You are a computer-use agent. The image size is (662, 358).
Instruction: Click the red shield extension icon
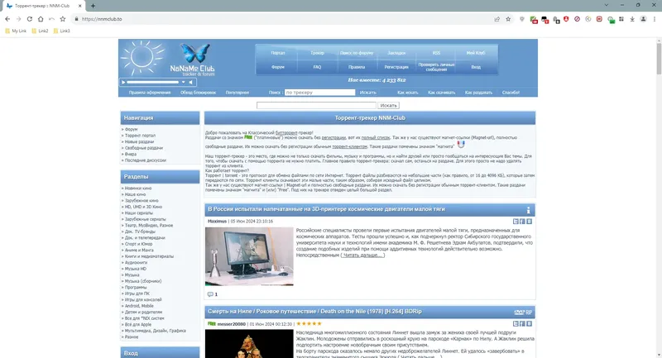click(566, 19)
